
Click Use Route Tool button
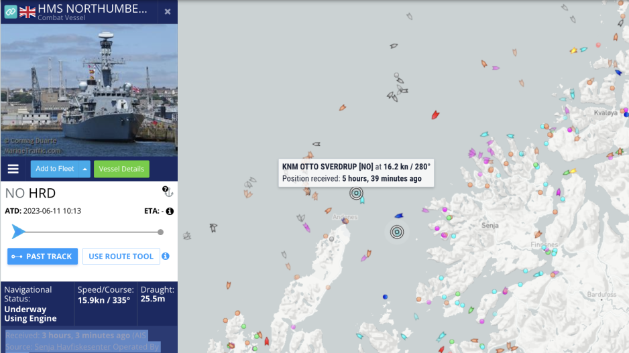(121, 257)
